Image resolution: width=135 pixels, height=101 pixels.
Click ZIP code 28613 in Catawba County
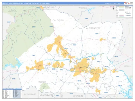click(99, 61)
